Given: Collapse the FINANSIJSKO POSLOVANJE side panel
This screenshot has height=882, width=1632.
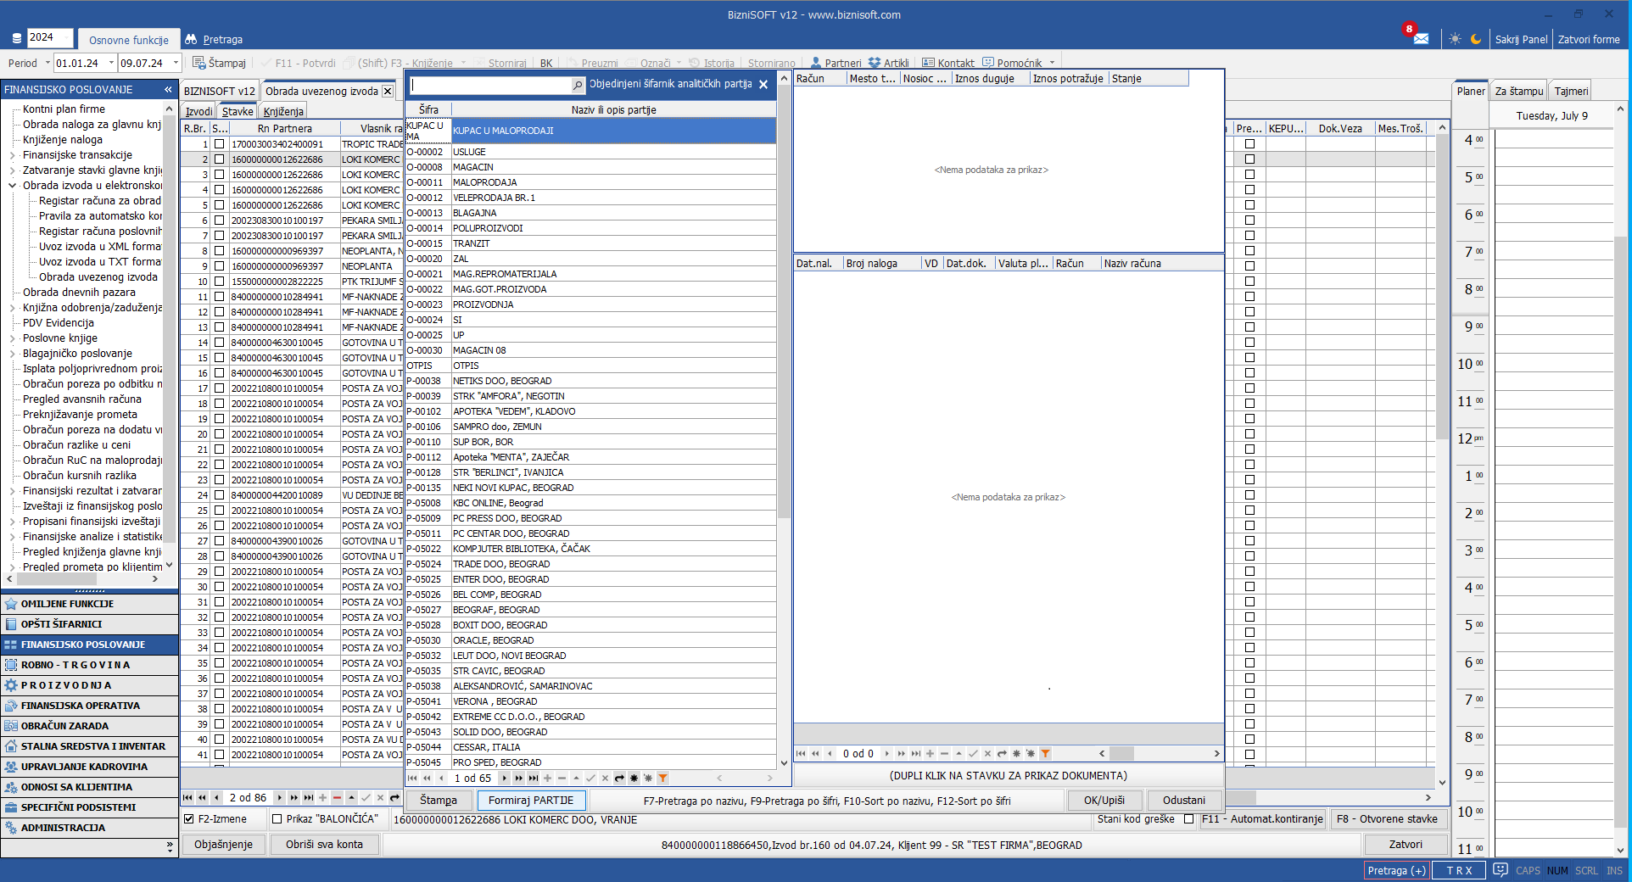Looking at the screenshot, I should 167,89.
